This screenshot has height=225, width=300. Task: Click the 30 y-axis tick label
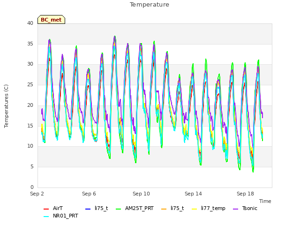click(x=30, y=64)
